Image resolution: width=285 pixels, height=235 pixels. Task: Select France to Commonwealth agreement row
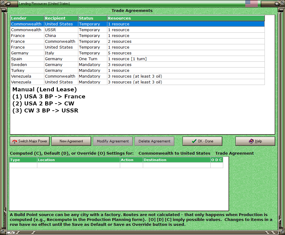coord(137,41)
